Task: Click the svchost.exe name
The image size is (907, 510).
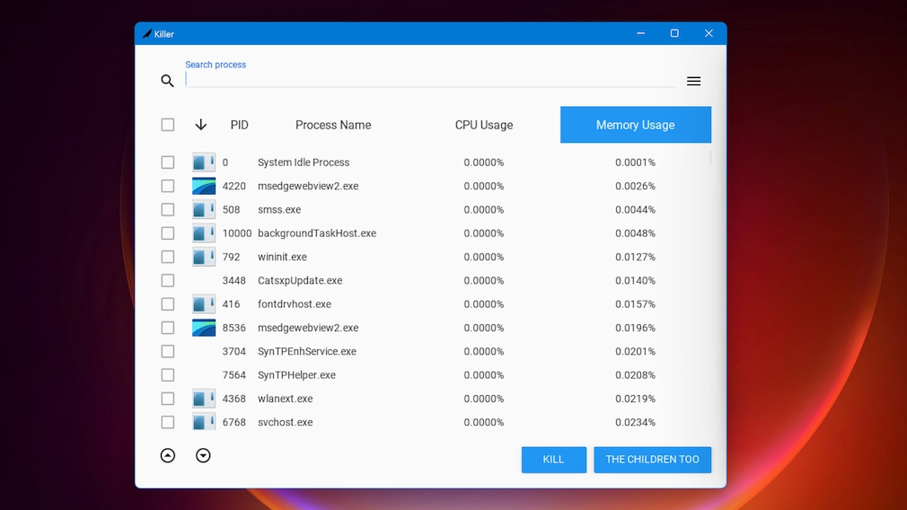Action: [x=286, y=422]
